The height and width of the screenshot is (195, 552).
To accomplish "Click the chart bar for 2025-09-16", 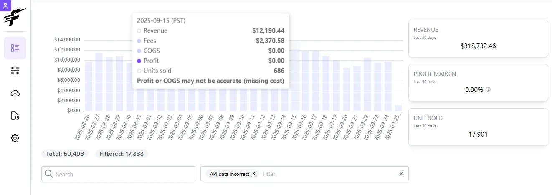I will pyautogui.click(x=305, y=81).
